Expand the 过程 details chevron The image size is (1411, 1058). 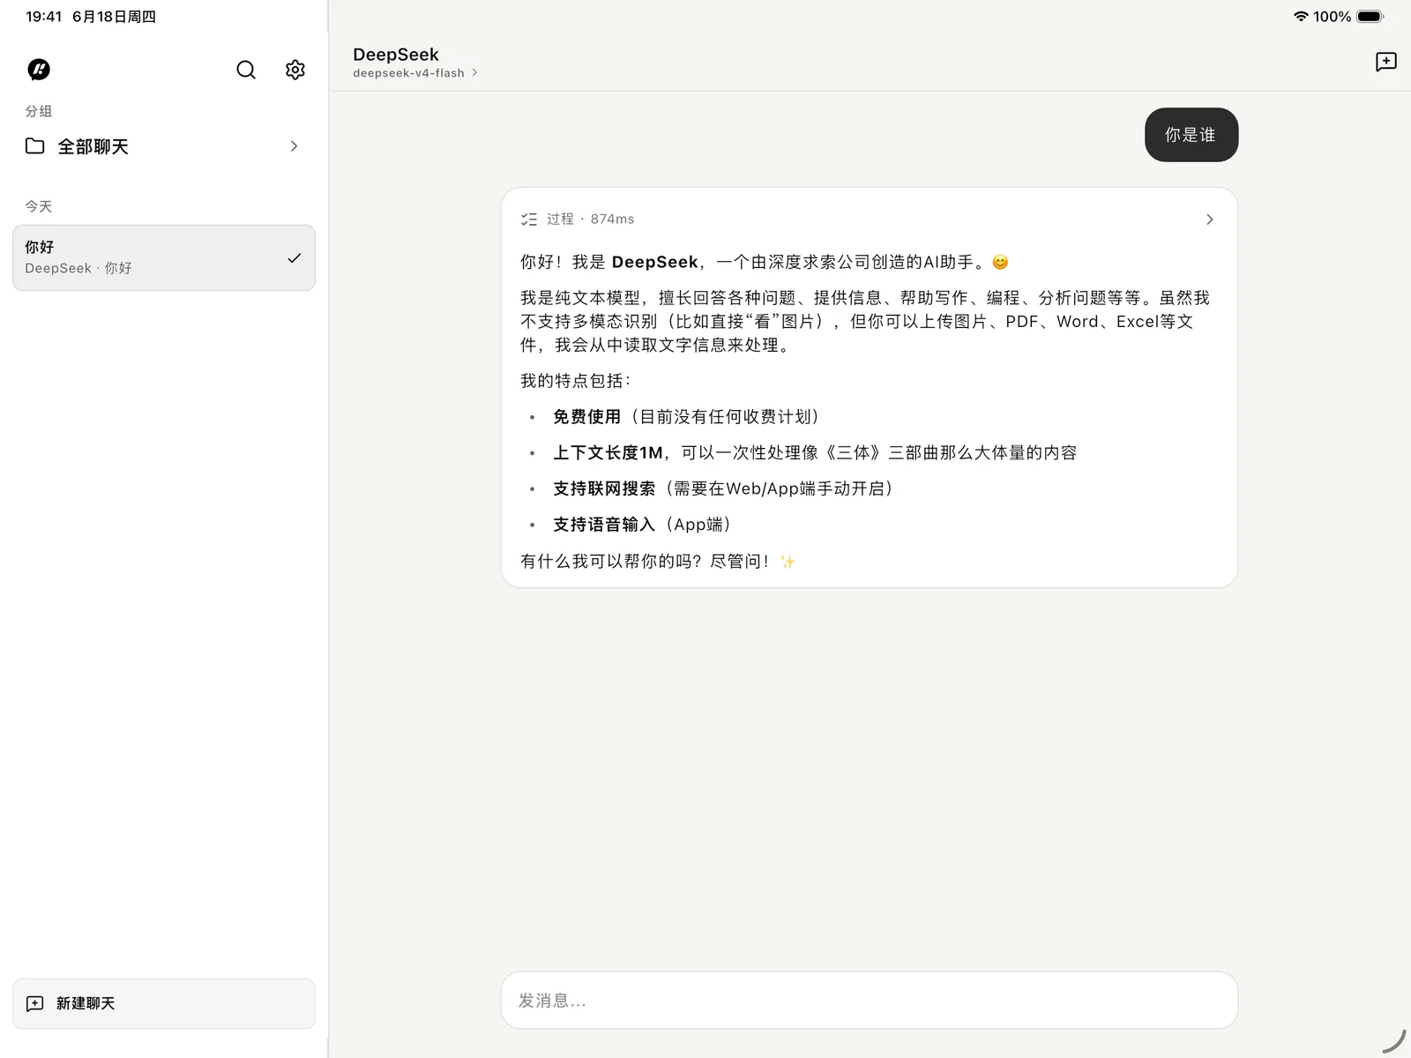(x=1210, y=220)
